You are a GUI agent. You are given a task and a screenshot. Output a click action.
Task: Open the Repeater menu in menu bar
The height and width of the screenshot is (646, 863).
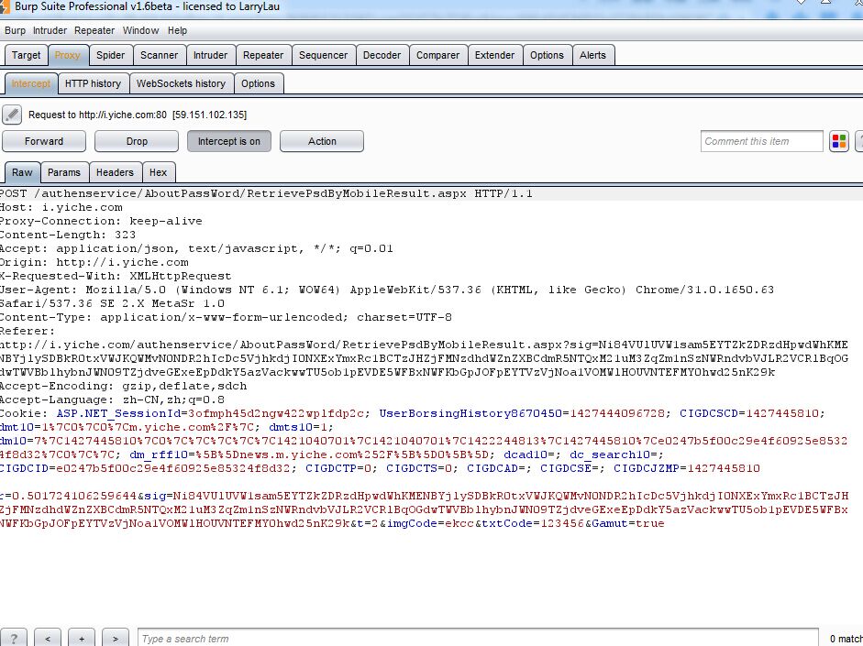[x=94, y=31]
